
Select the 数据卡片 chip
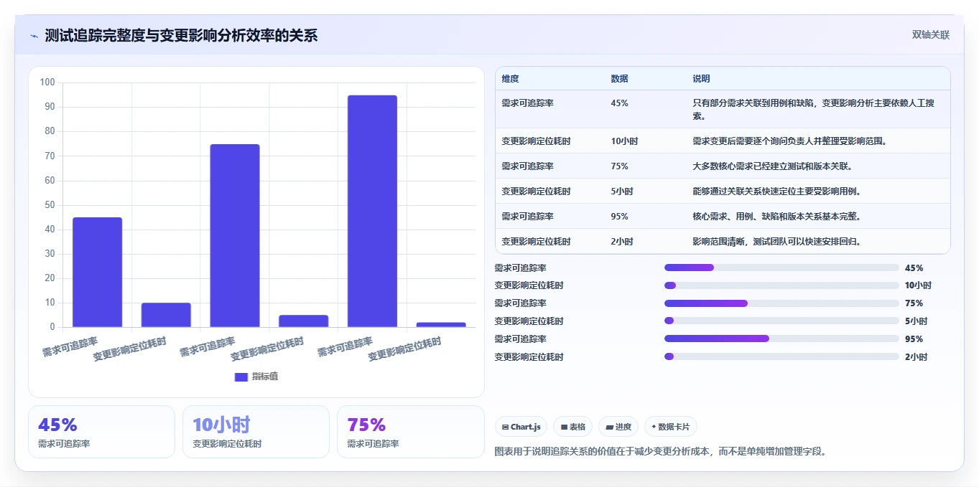tap(671, 427)
